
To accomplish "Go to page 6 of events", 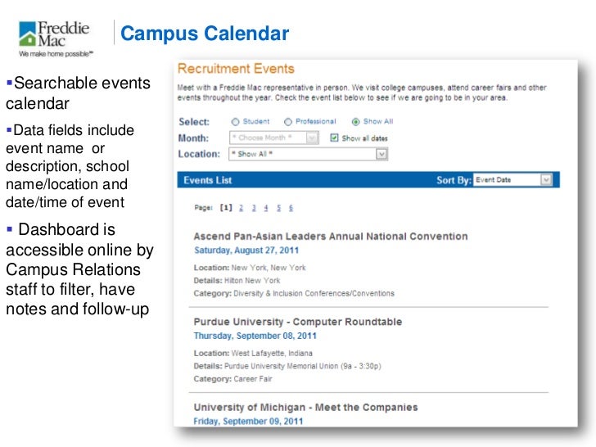I will coord(291,208).
